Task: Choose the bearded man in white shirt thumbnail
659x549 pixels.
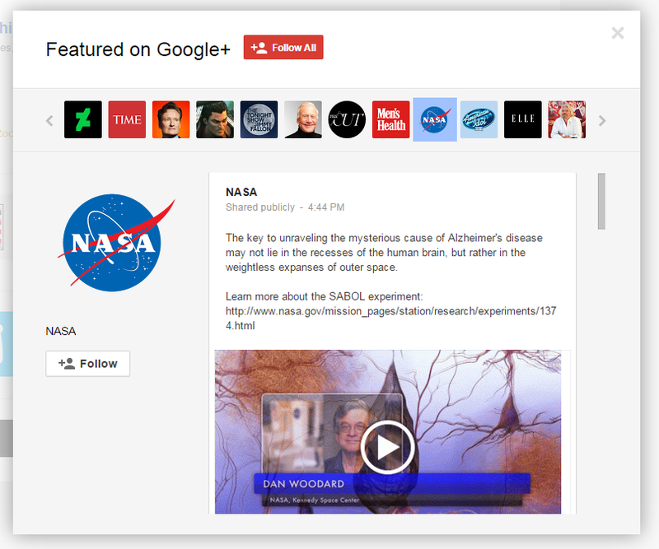Action: (567, 119)
